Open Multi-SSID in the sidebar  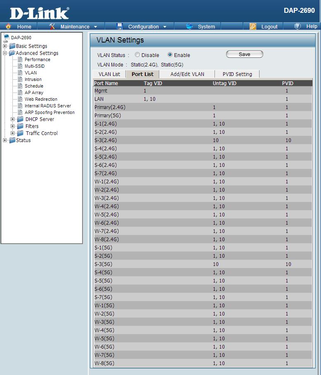pyautogui.click(x=34, y=66)
